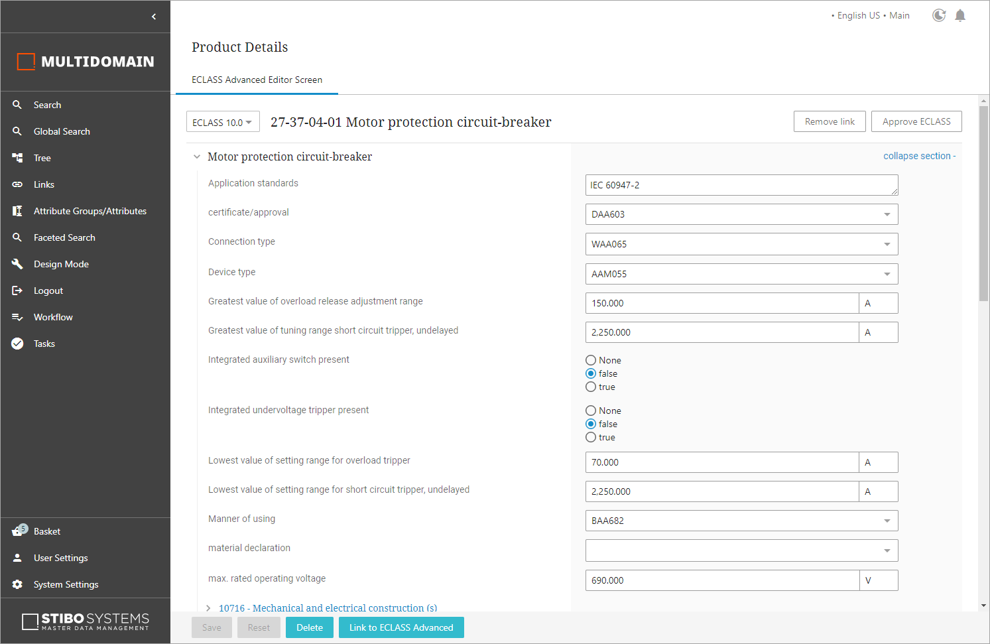Open System Settings gear icon
Viewport: 990px width, 644px height.
click(17, 584)
